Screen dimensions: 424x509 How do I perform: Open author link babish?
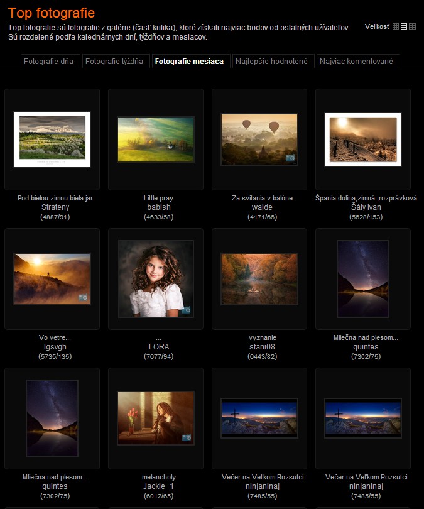coord(159,207)
